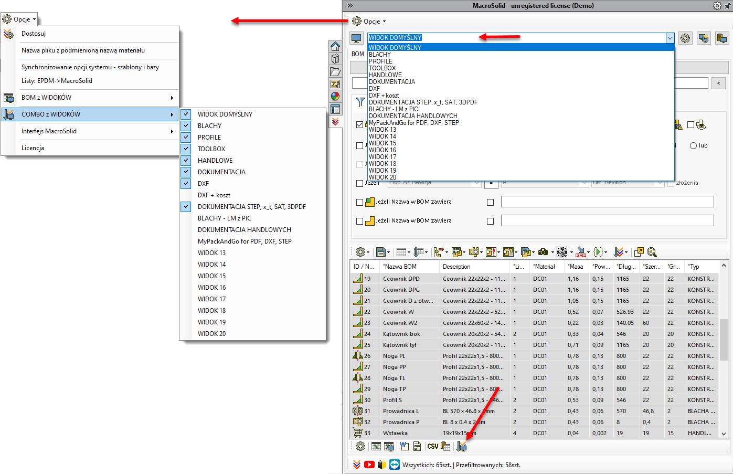Click the last monitor button in view row
Image resolution: width=733 pixels, height=474 pixels.
[x=721, y=38]
